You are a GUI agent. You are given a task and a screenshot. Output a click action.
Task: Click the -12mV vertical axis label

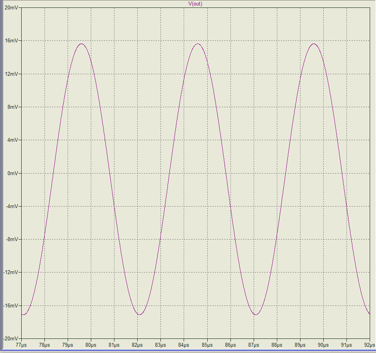click(x=11, y=273)
